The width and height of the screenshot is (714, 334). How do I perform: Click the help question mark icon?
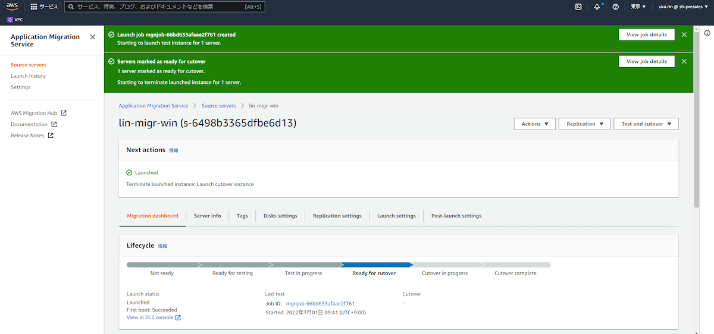point(615,7)
